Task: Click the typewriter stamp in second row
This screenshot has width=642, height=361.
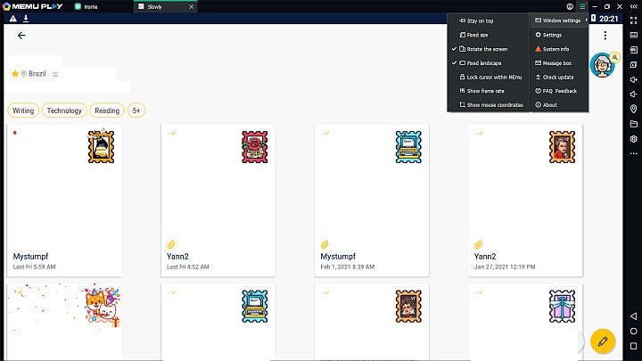Action: point(255,306)
